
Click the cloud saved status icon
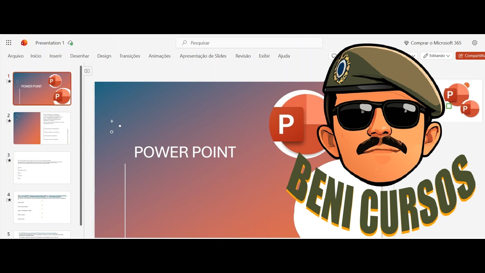(x=70, y=43)
